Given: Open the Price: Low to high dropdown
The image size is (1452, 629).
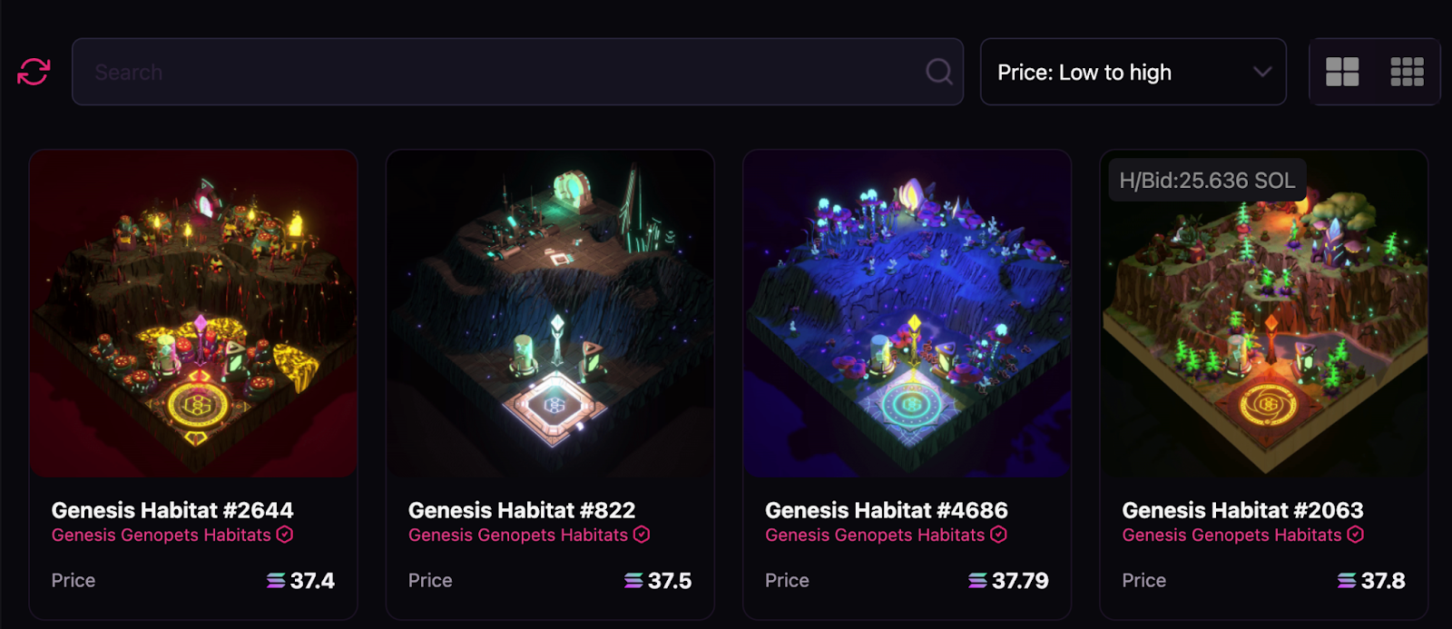Looking at the screenshot, I should coord(1133,72).
